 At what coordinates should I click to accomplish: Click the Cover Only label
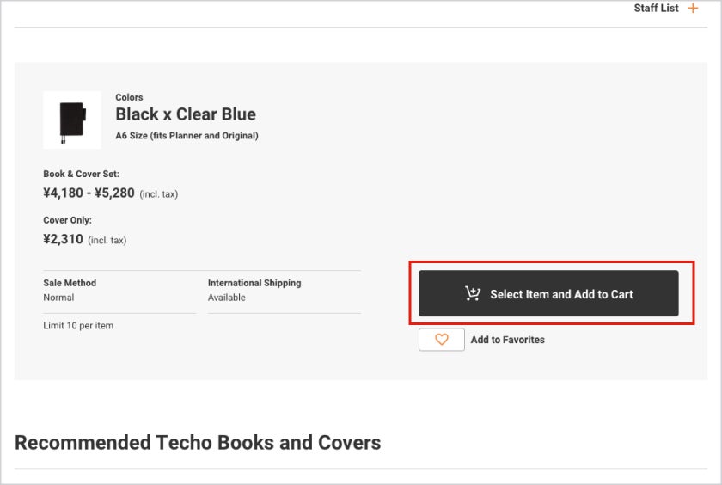67,221
